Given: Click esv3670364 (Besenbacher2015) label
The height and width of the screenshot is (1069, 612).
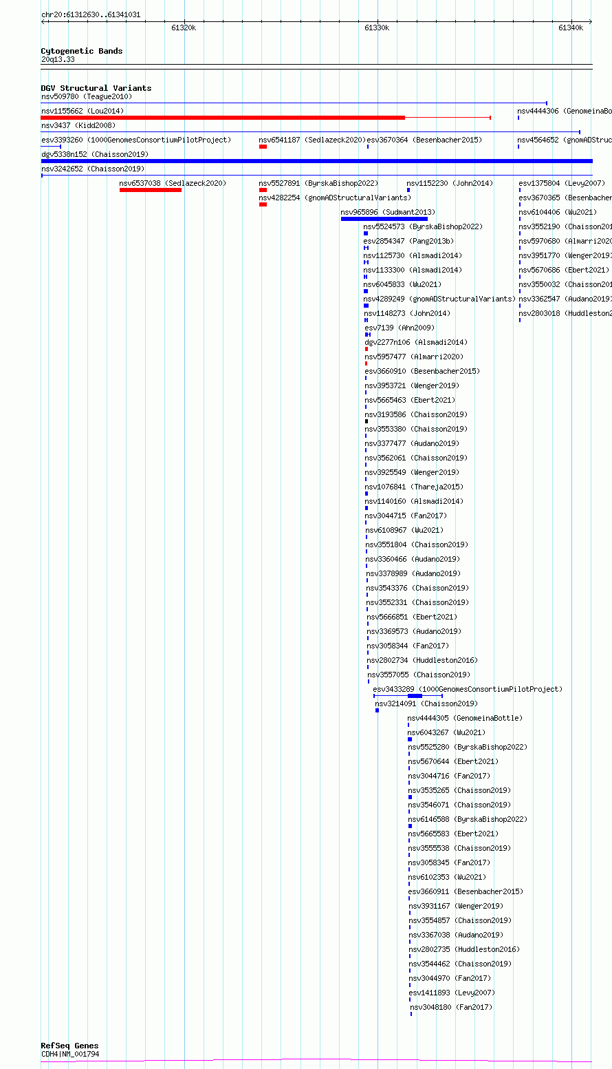Looking at the screenshot, I should [424, 140].
